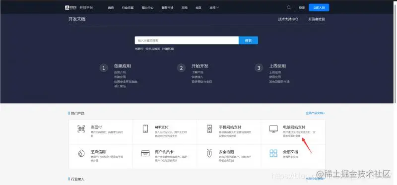Screen dimensions: 397x185
Task: Click 了解产品 under 开始开发
Action: [x=197, y=72]
